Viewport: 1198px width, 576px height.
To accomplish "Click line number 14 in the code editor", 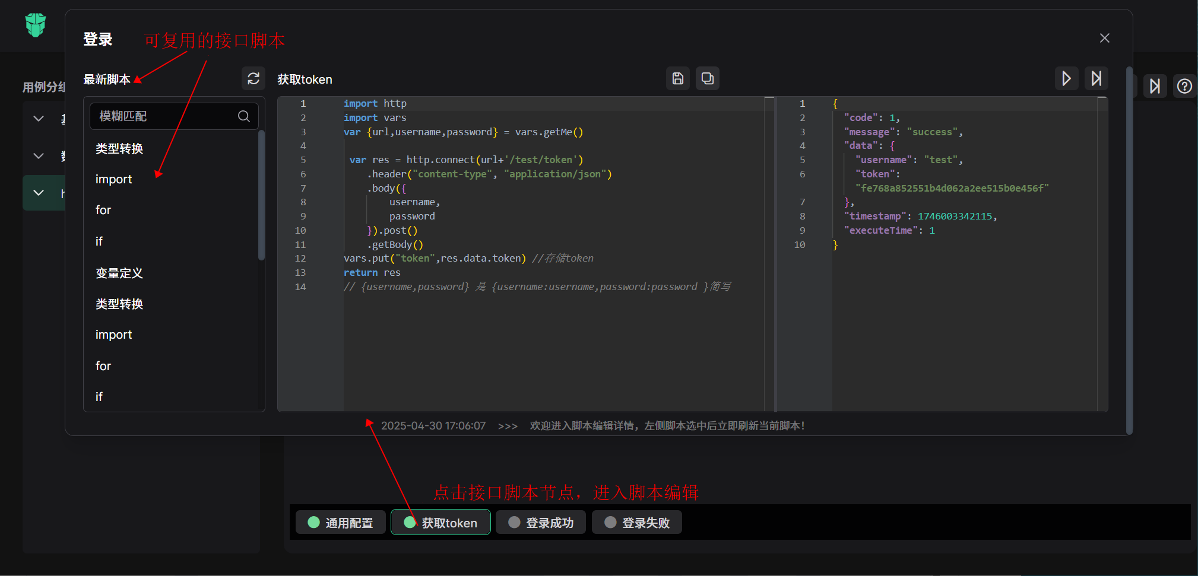I will (x=300, y=287).
